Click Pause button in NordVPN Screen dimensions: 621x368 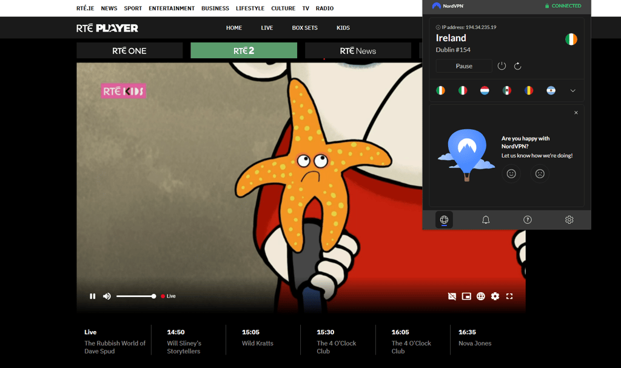pyautogui.click(x=464, y=66)
